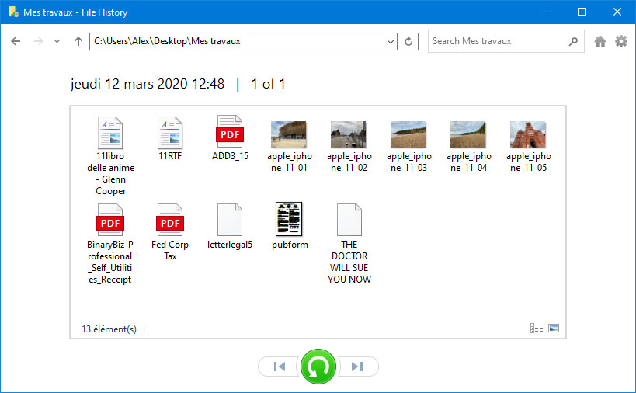The width and height of the screenshot is (636, 393).
Task: Select the pubform file
Action: [289, 226]
